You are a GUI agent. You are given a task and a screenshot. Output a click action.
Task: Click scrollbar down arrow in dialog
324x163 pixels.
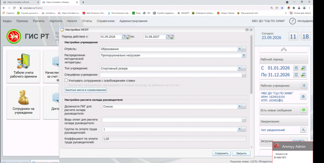click(x=251, y=147)
